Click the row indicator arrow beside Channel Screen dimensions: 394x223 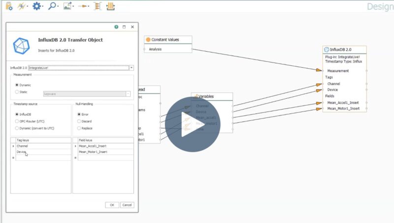click(13, 146)
